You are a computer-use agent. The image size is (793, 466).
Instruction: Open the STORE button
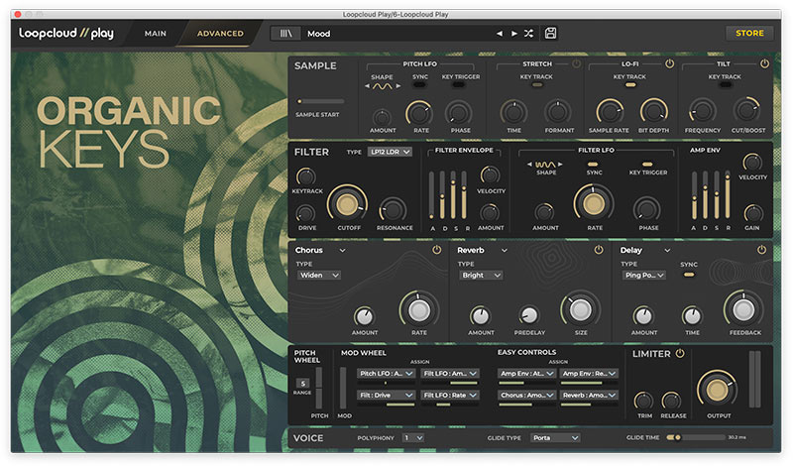click(749, 33)
